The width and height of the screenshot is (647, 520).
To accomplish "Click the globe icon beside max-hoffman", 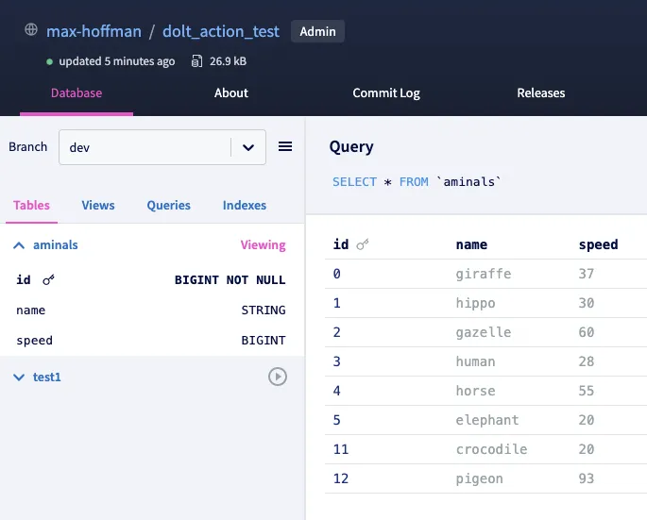I will click(x=31, y=30).
